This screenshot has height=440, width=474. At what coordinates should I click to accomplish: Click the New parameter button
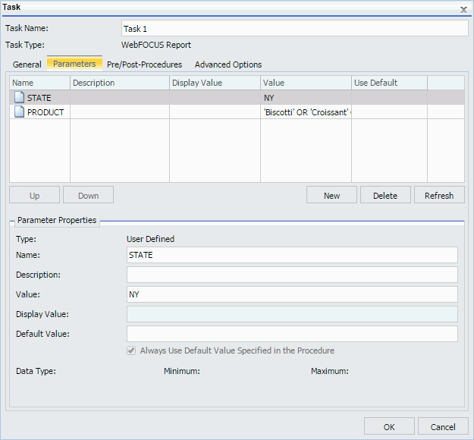(331, 195)
